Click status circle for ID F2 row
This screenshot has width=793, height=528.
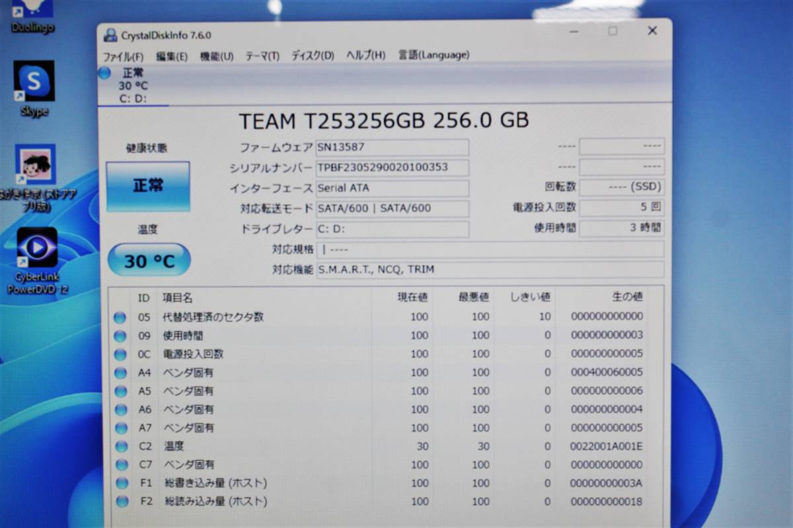pos(122,502)
